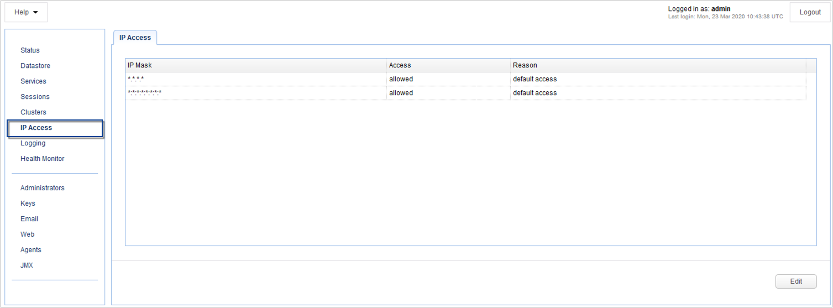The image size is (833, 308).
Task: Open Status in the sidebar
Action: point(30,50)
